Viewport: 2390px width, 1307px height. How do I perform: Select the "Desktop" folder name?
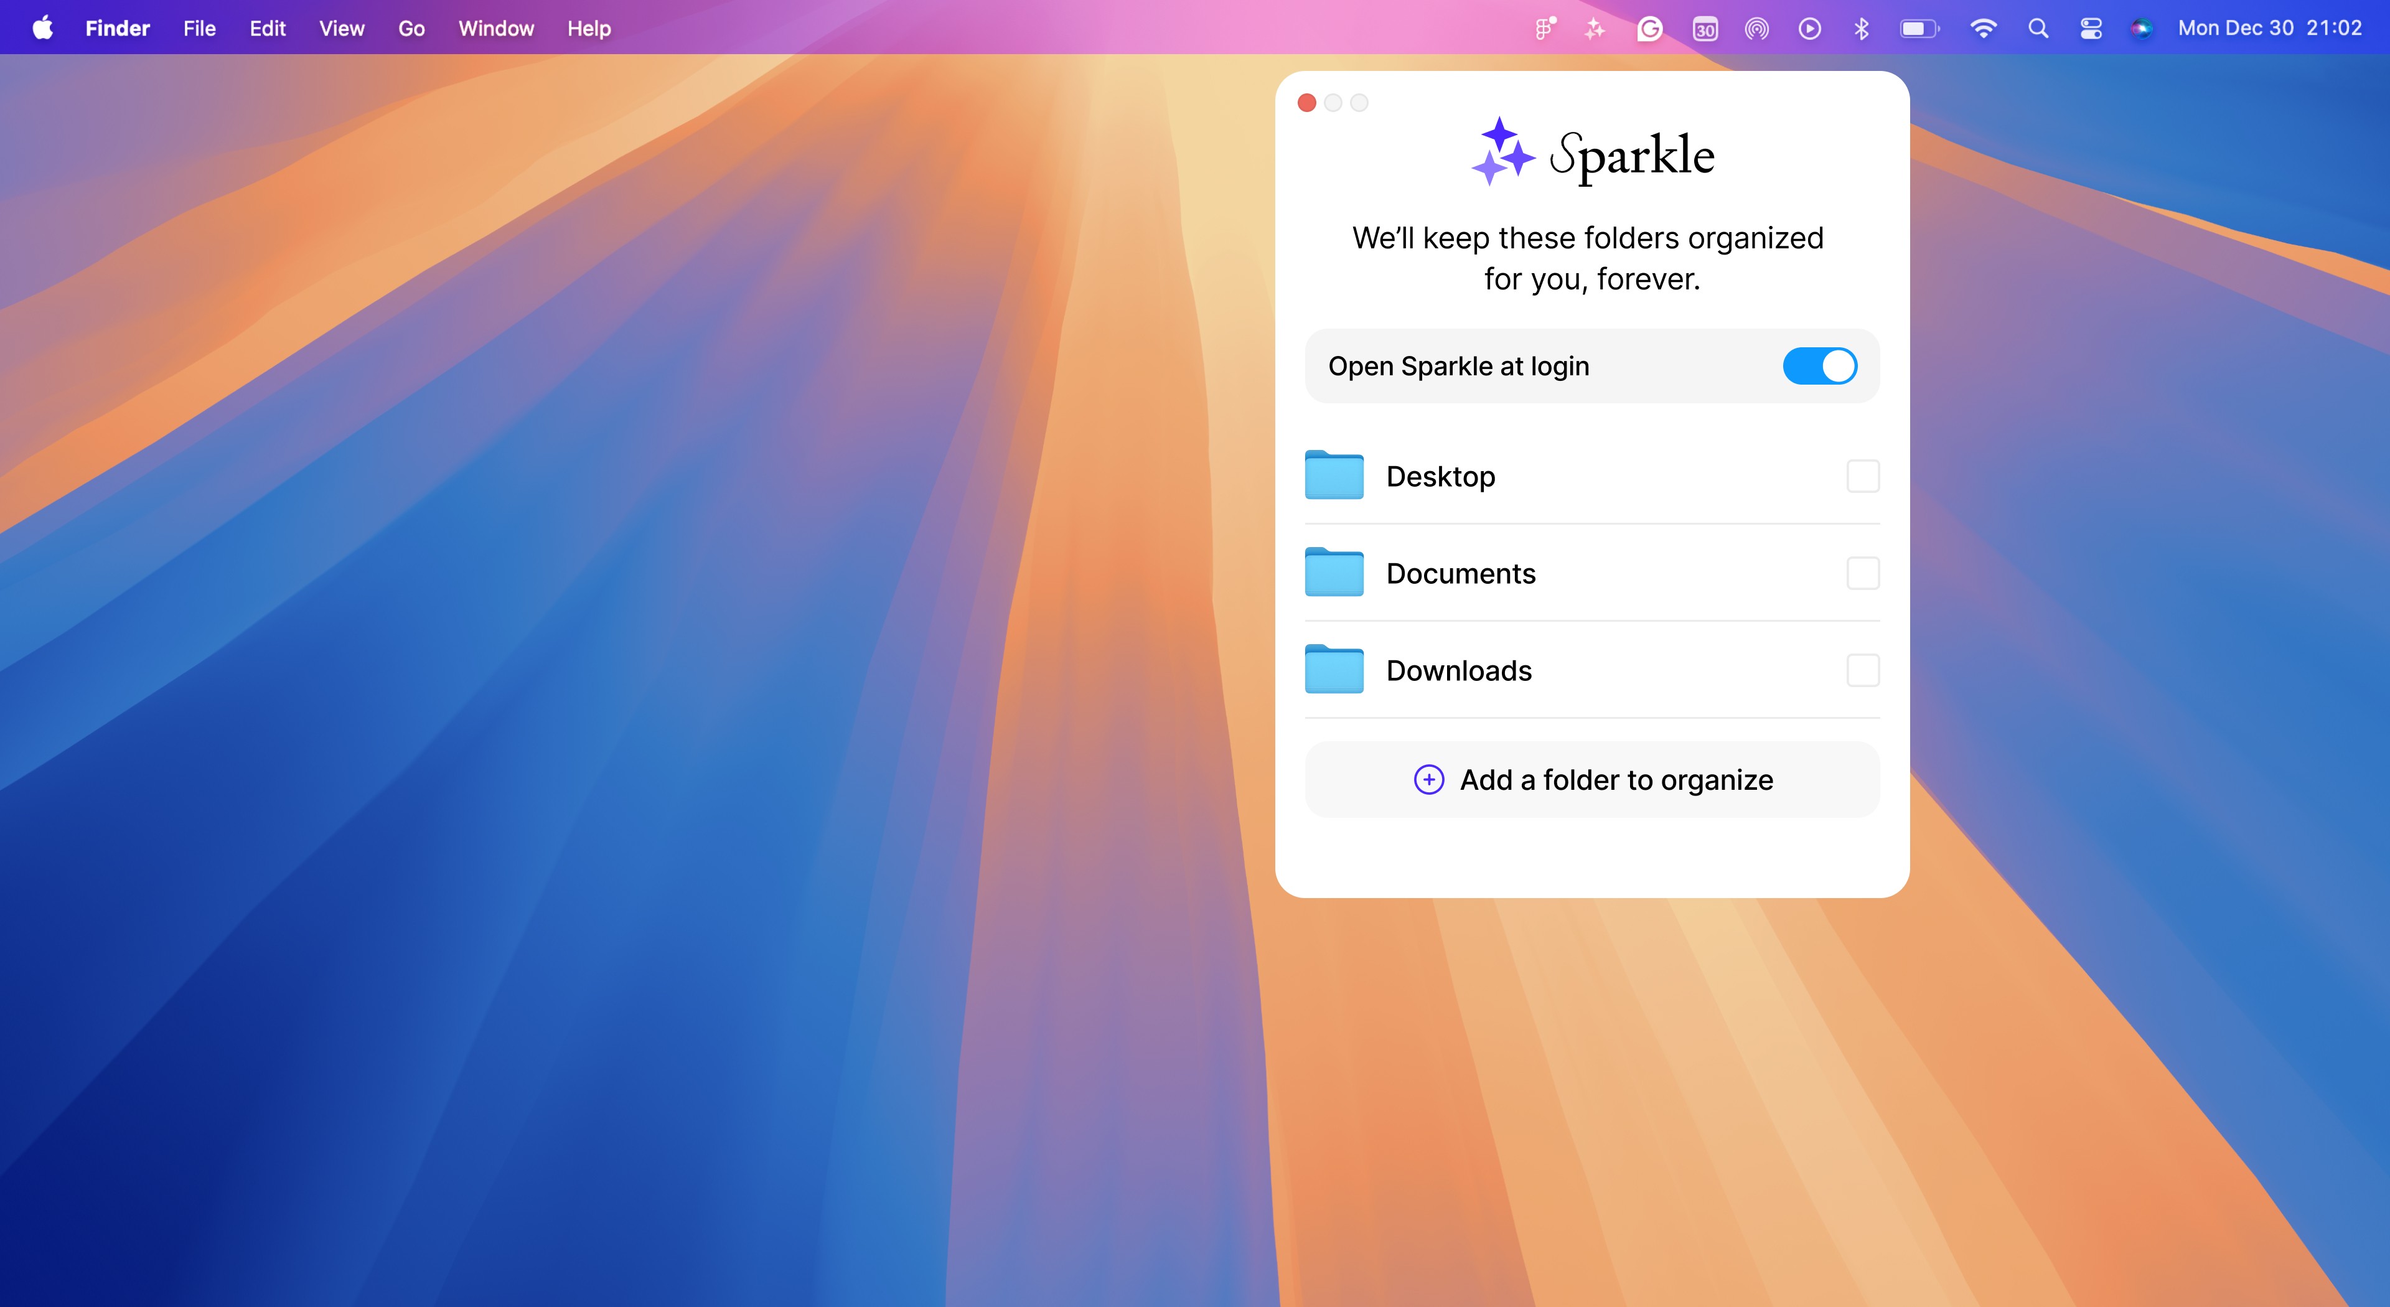[1441, 476]
